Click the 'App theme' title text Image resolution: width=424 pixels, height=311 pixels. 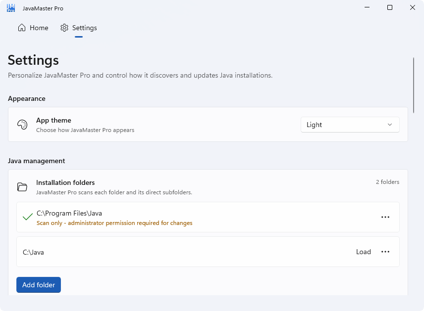53,121
